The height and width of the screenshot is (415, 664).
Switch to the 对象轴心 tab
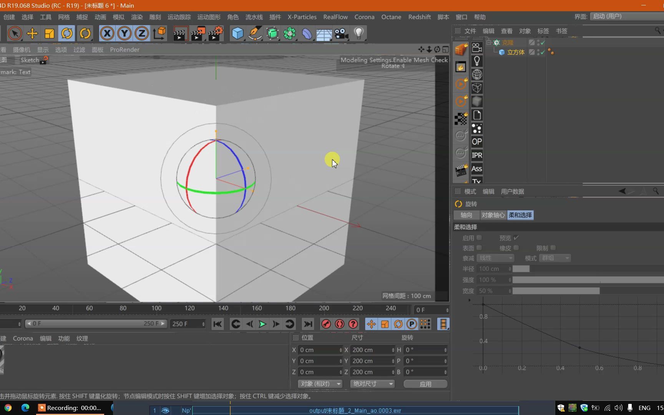[493, 215]
